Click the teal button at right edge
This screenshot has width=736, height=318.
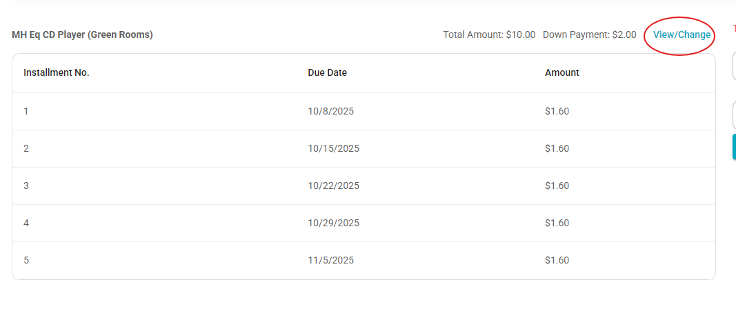click(734, 146)
